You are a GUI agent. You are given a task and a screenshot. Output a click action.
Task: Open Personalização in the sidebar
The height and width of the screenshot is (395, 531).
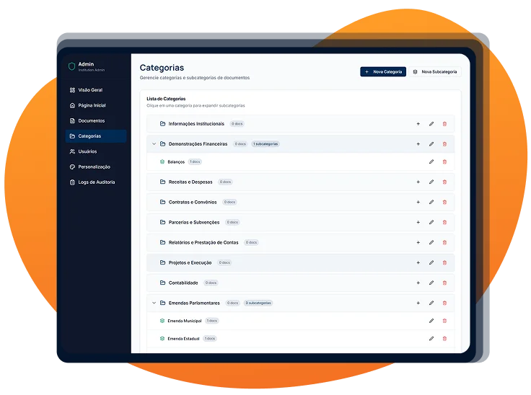[96, 167]
